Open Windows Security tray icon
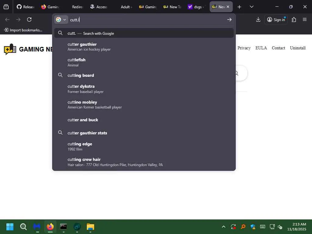The height and width of the screenshot is (234, 312). click(x=253, y=227)
